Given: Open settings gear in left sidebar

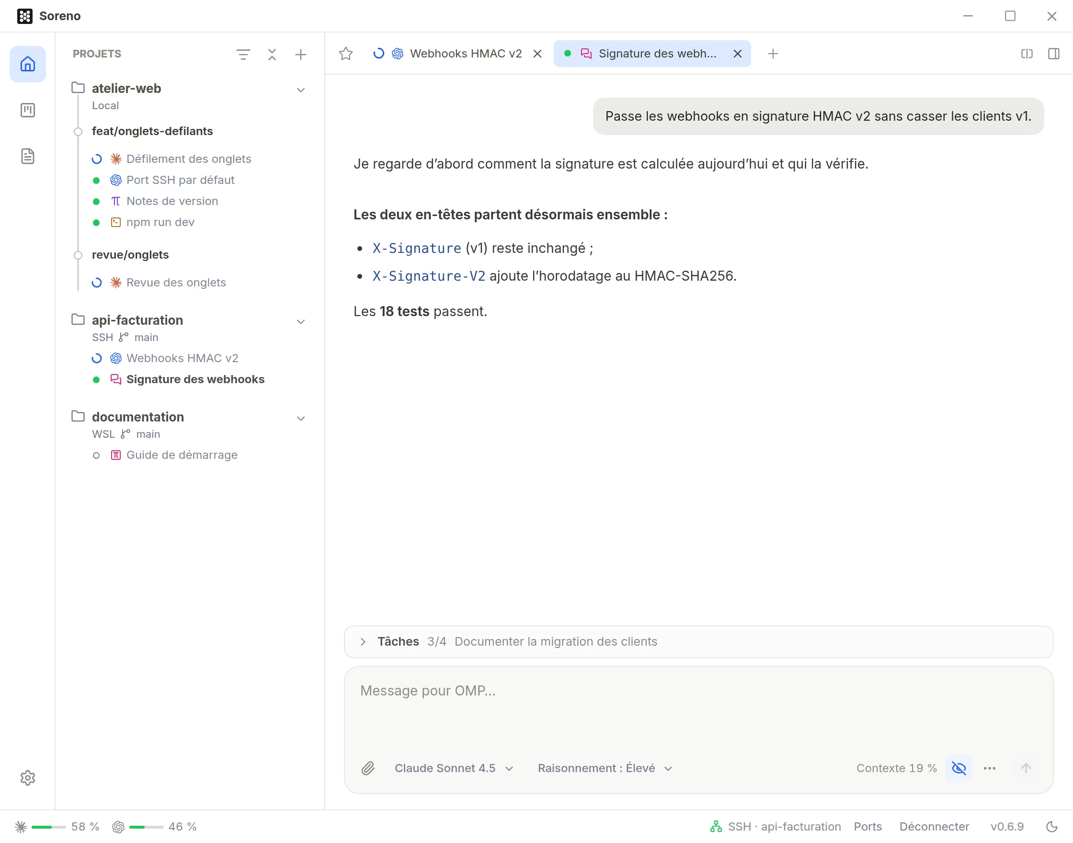Looking at the screenshot, I should click(28, 778).
